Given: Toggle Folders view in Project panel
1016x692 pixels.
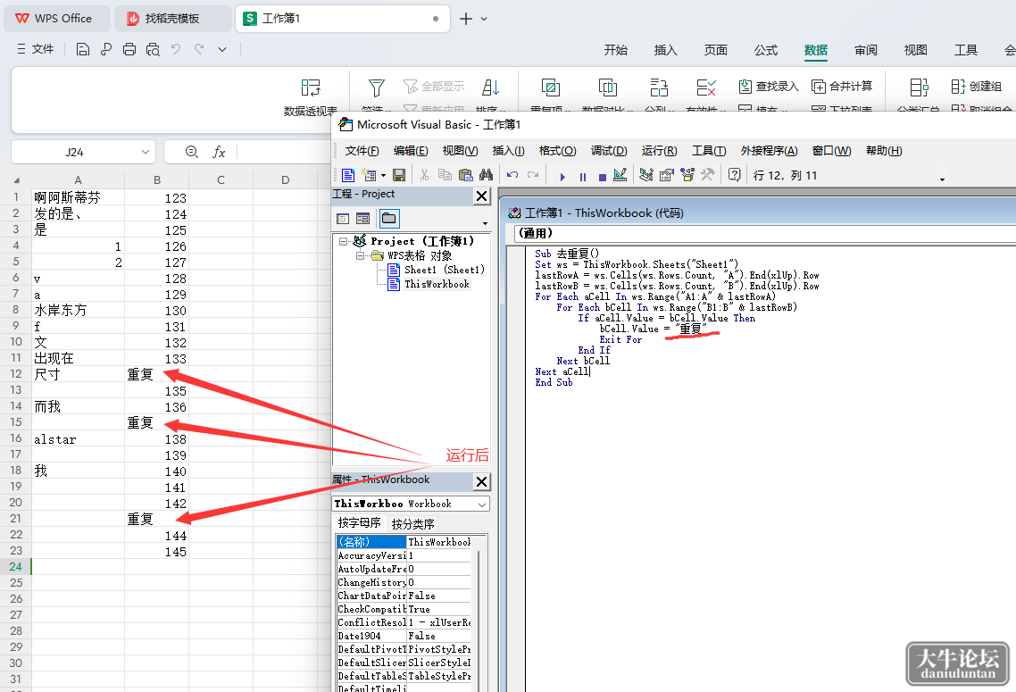Looking at the screenshot, I should pos(388,219).
